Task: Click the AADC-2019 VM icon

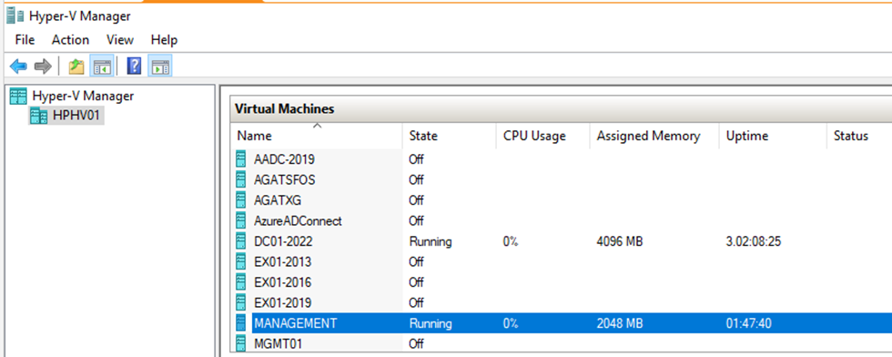Action: 241,159
